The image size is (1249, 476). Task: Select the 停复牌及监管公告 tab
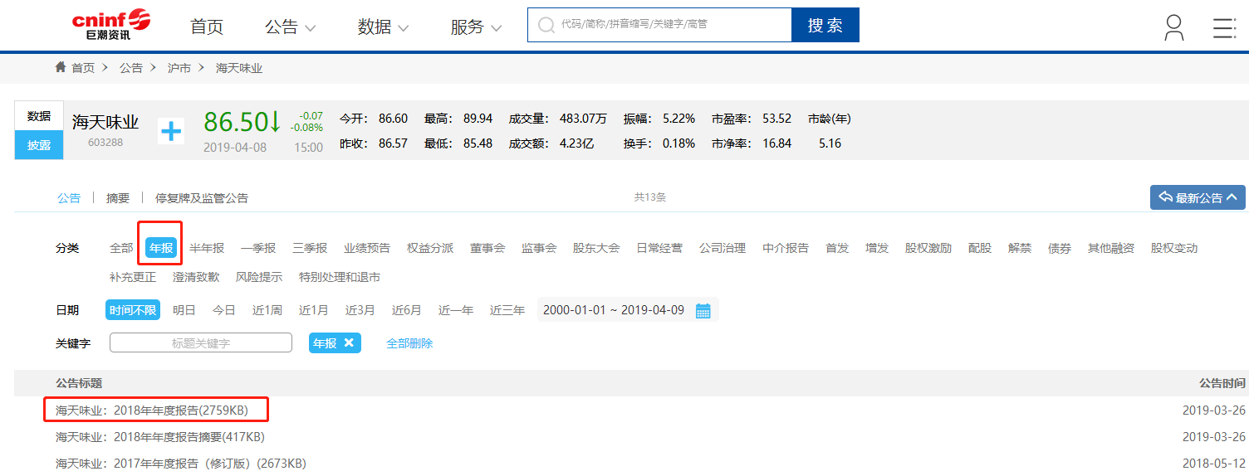[202, 198]
